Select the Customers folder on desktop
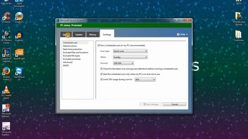Image resolution: width=248 pixels, height=139 pixels. point(239,36)
